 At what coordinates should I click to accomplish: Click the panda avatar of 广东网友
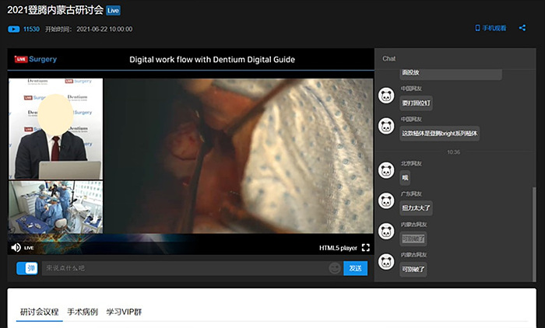point(386,201)
